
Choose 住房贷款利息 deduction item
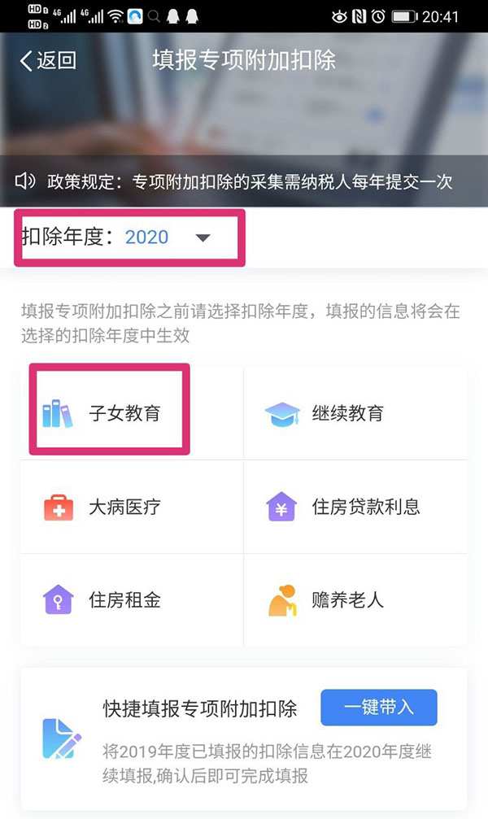[366, 507]
